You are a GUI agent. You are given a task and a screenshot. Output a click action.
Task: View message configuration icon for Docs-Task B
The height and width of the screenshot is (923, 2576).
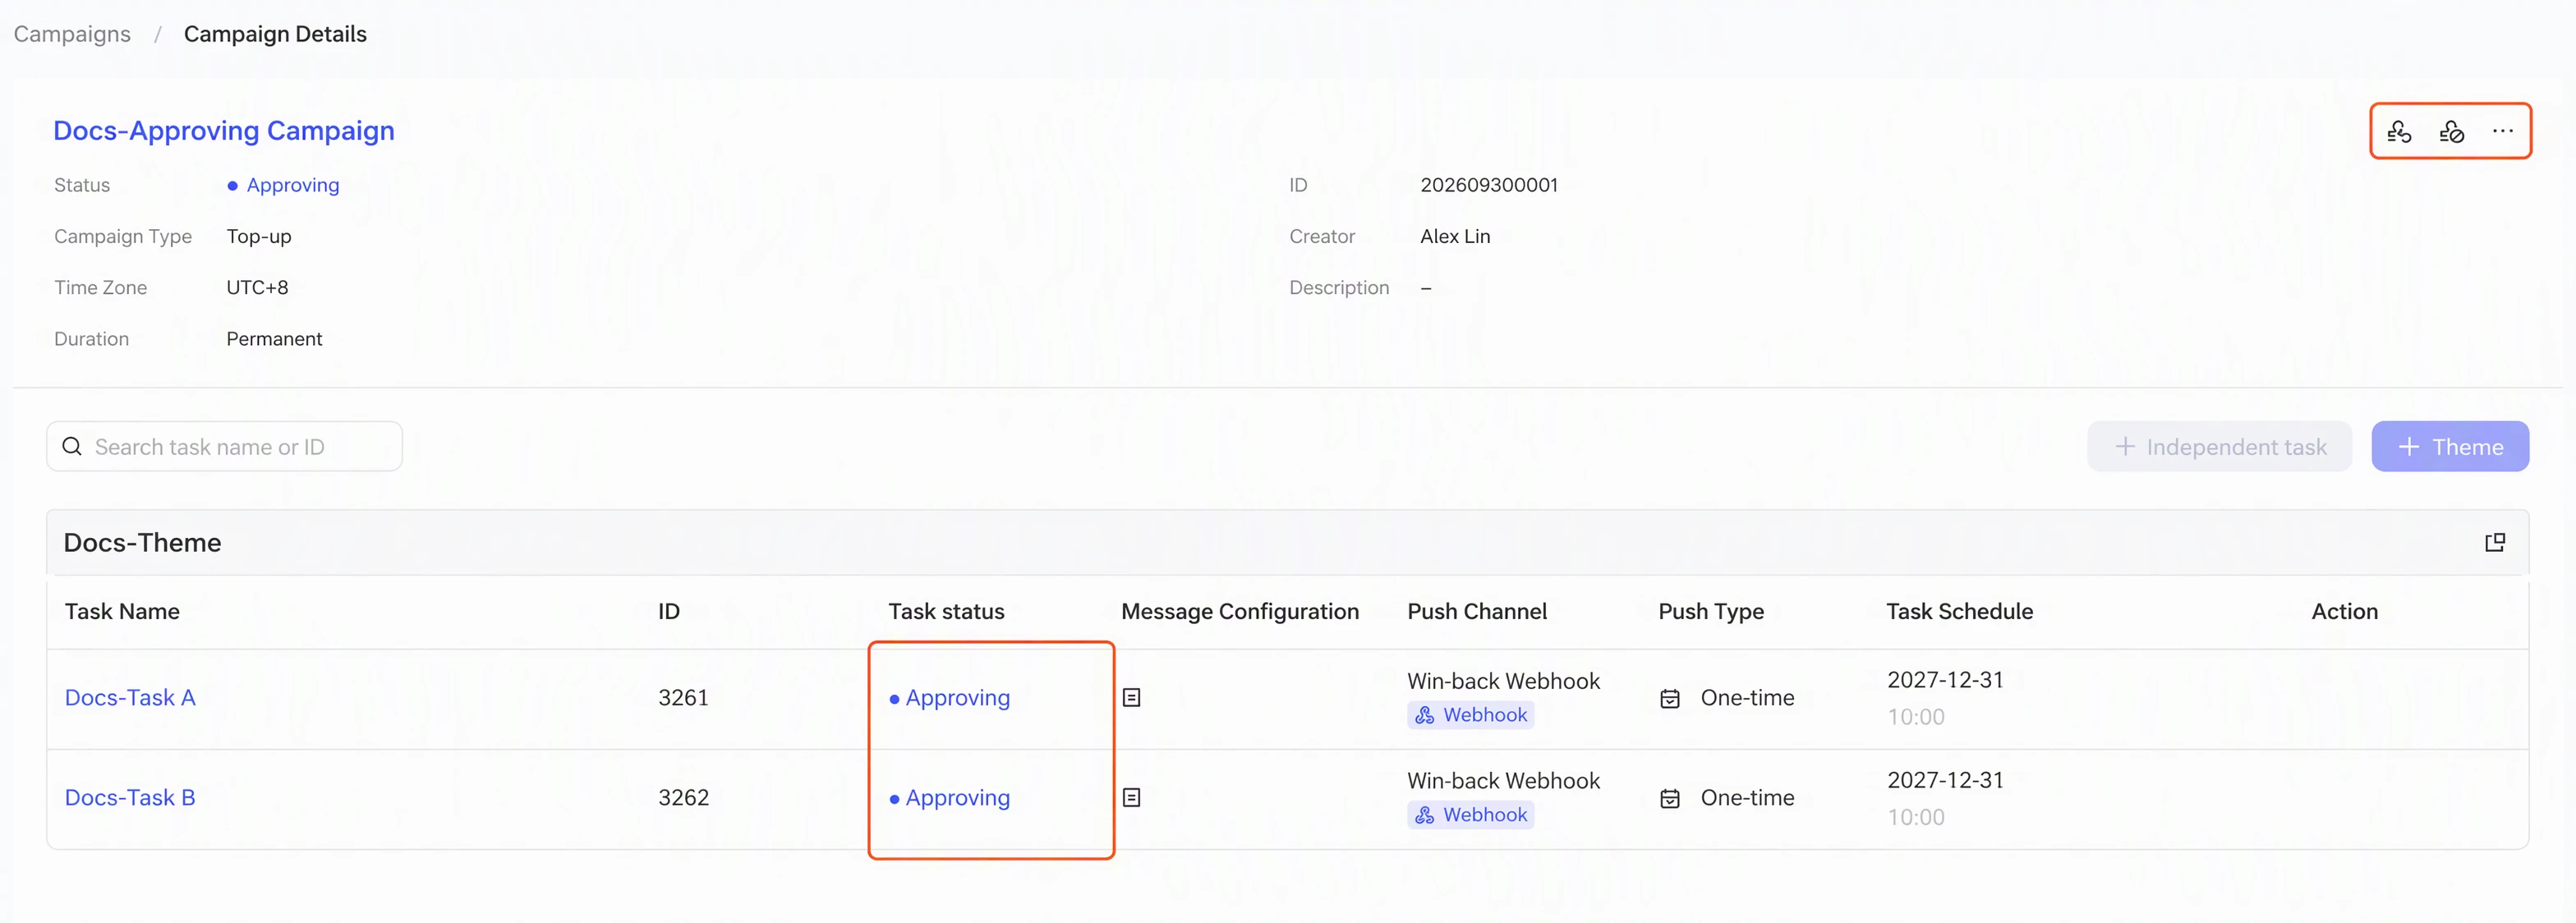[1131, 797]
